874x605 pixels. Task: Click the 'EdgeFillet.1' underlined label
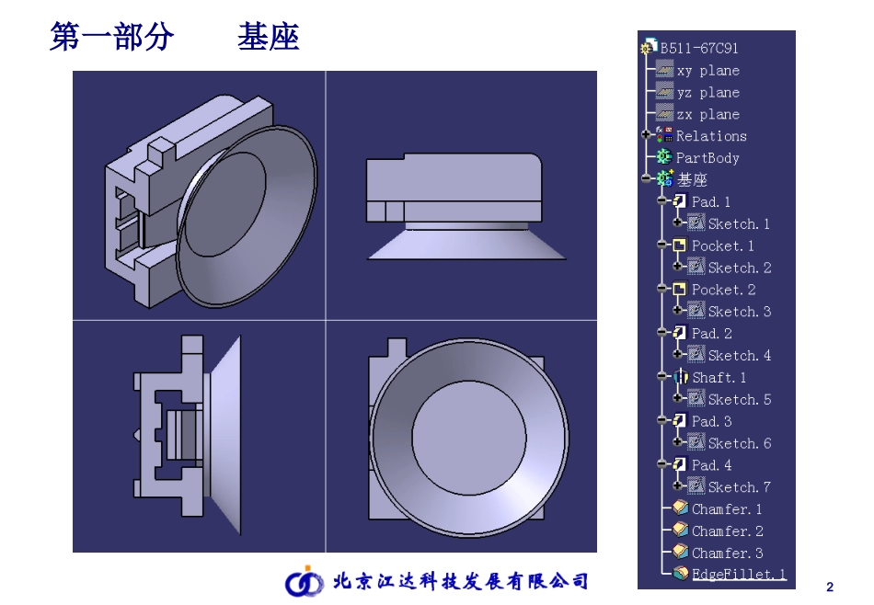coord(739,575)
